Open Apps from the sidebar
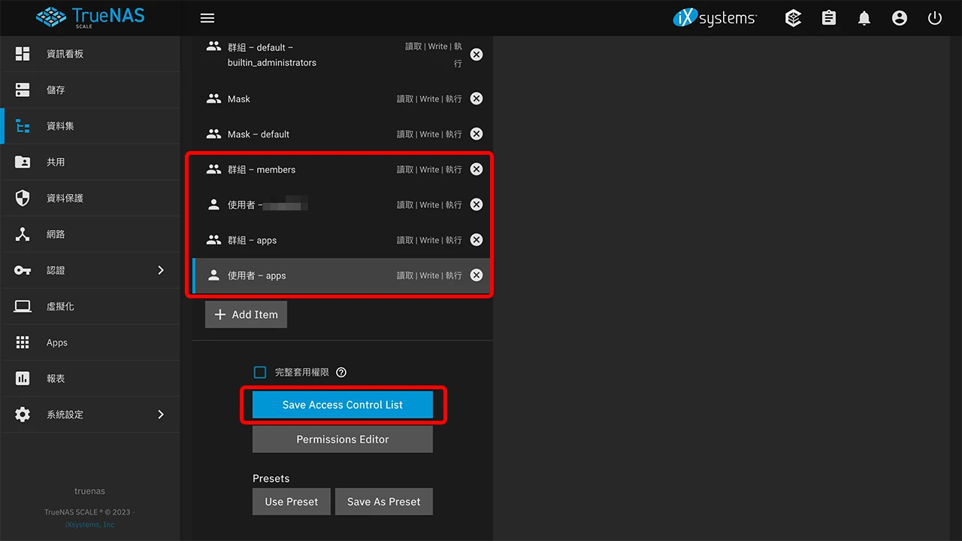 56,342
